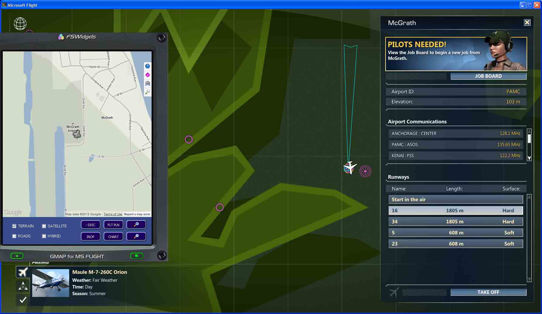The height and width of the screenshot is (314, 542).
Task: Click the green X button on GMAP frame
Action: click(x=17, y=256)
